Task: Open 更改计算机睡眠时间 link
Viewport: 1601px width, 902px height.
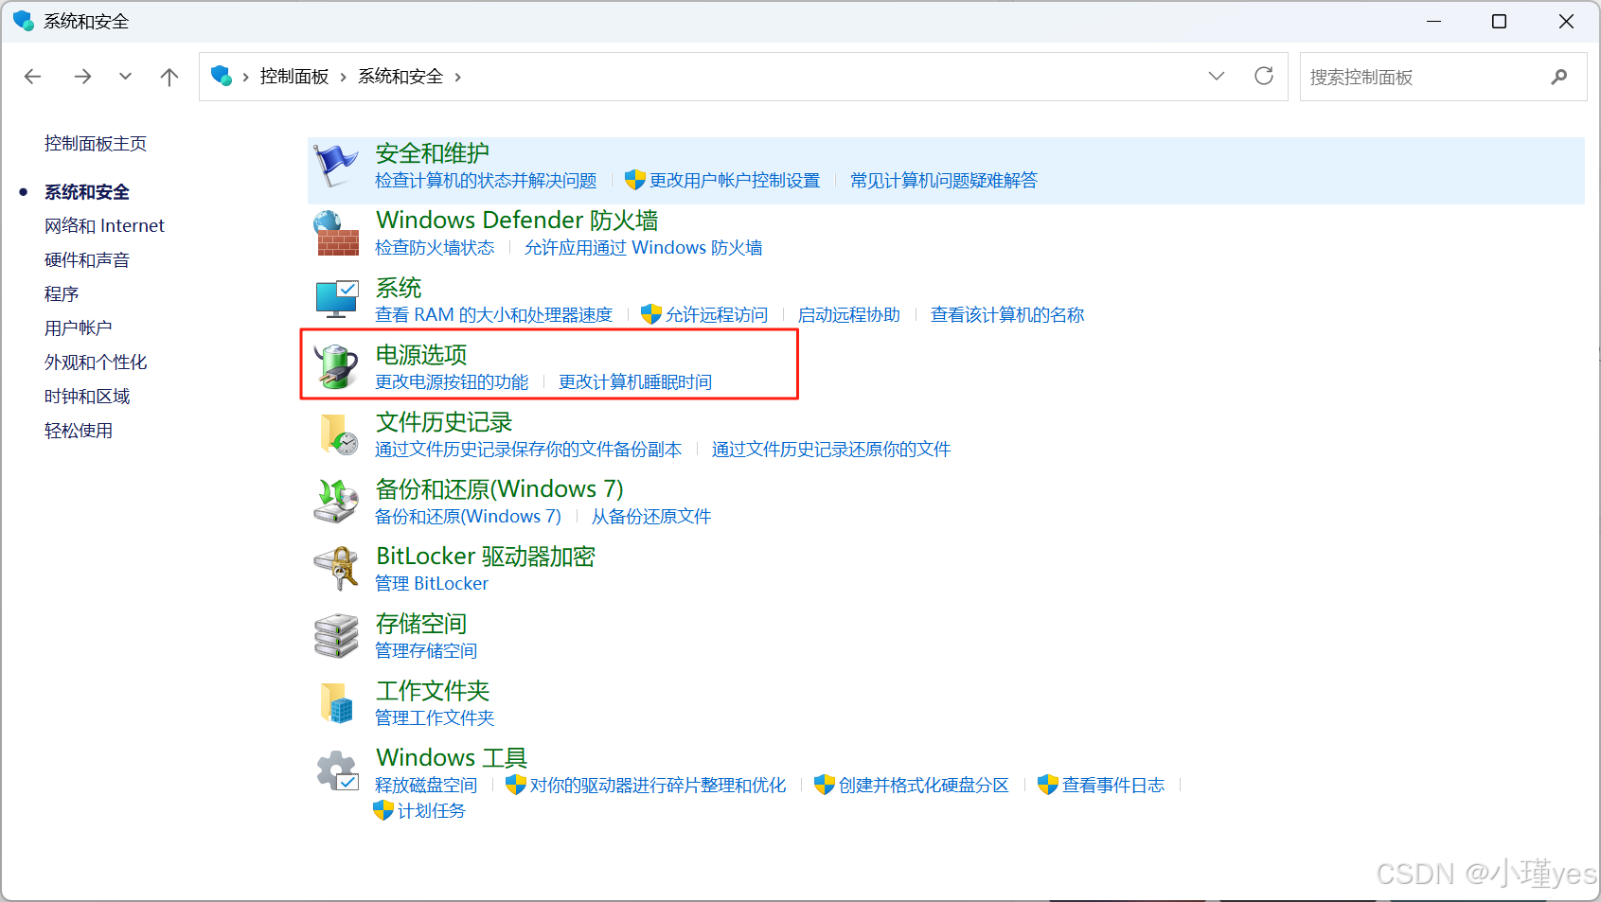Action: tap(635, 382)
